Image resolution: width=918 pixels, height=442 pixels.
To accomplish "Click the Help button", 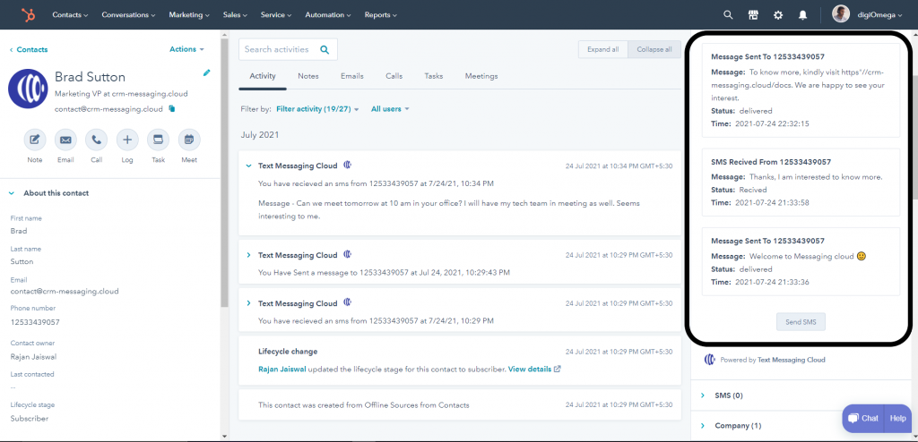I will 898,418.
